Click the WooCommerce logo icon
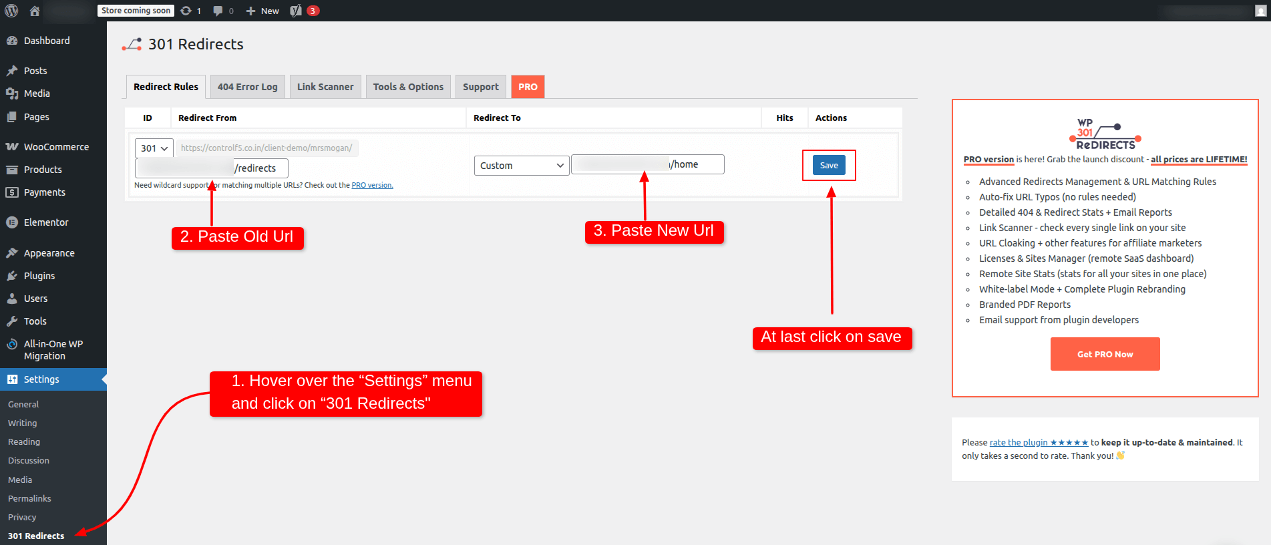This screenshot has height=545, width=1271. [x=12, y=147]
